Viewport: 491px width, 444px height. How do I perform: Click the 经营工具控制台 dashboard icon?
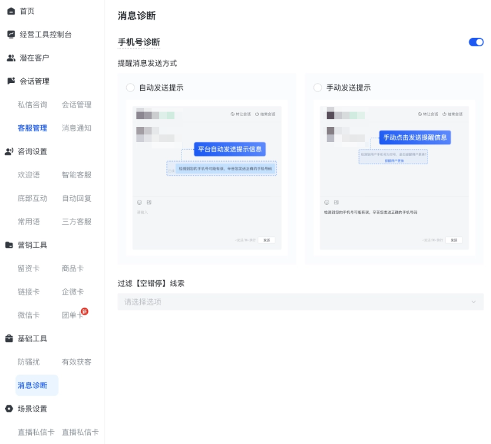[x=11, y=34]
